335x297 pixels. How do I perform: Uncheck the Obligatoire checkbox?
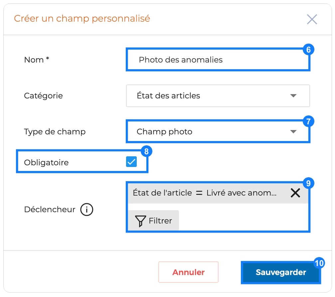coord(131,162)
